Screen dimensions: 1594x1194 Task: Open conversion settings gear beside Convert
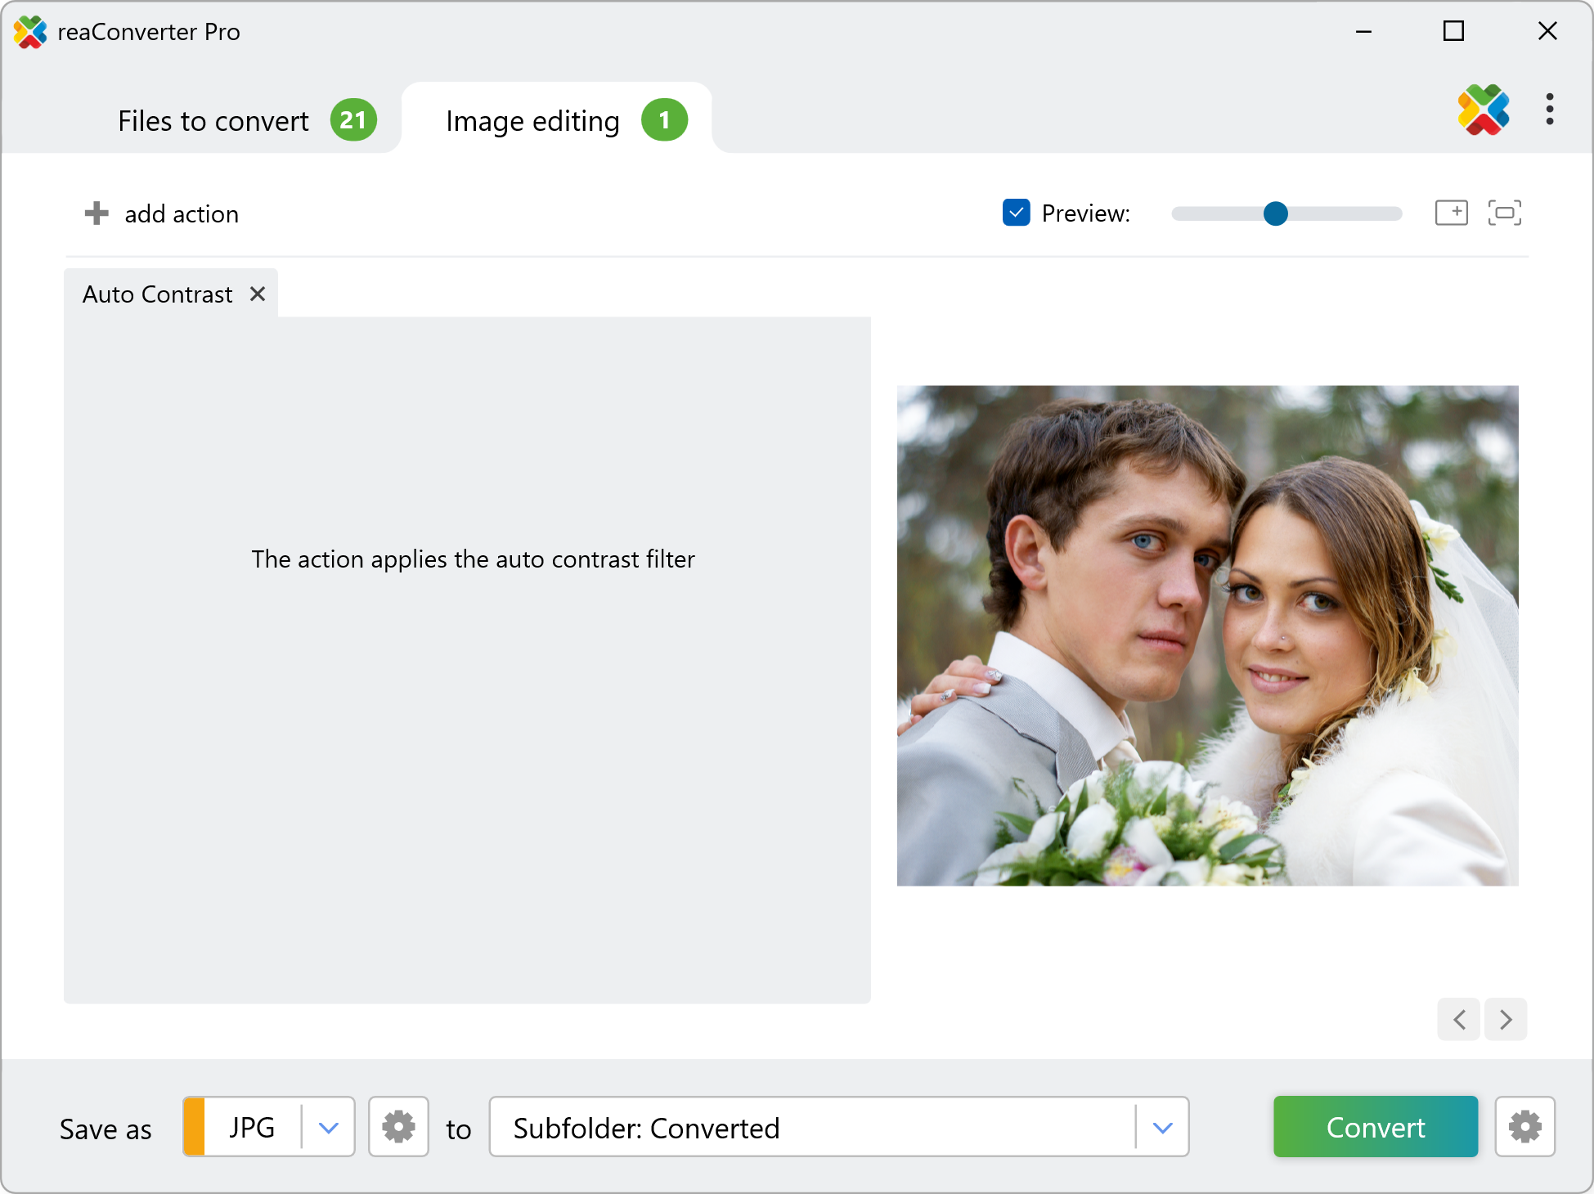(x=1524, y=1127)
